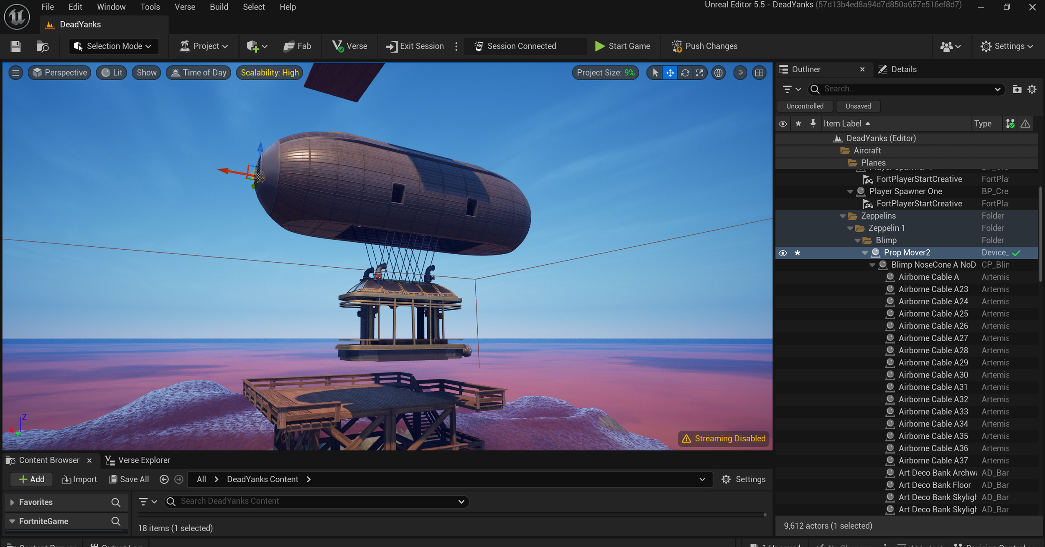The height and width of the screenshot is (547, 1045).
Task: Click the create new folder icon in Outliner
Action: point(1017,89)
